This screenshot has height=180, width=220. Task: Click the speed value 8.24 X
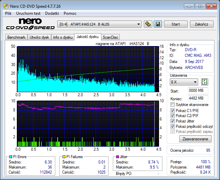[x=205, y=172]
